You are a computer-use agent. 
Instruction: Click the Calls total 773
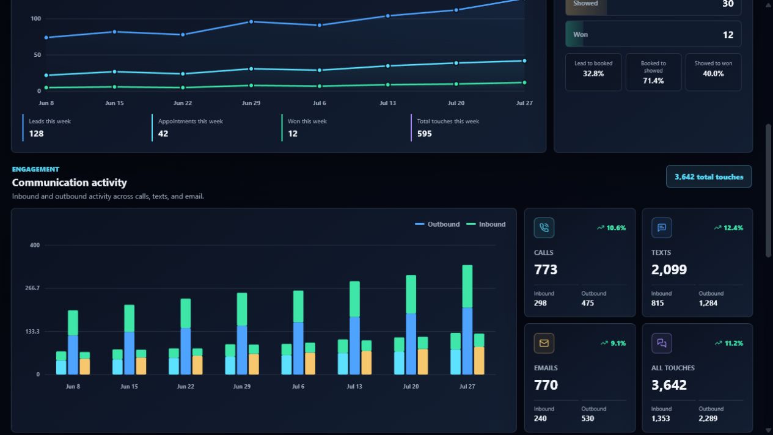pos(546,269)
